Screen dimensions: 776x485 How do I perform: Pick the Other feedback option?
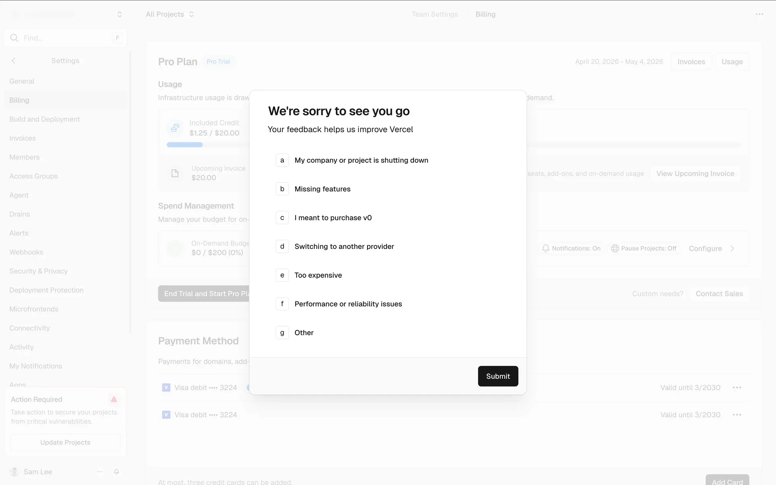click(x=388, y=333)
